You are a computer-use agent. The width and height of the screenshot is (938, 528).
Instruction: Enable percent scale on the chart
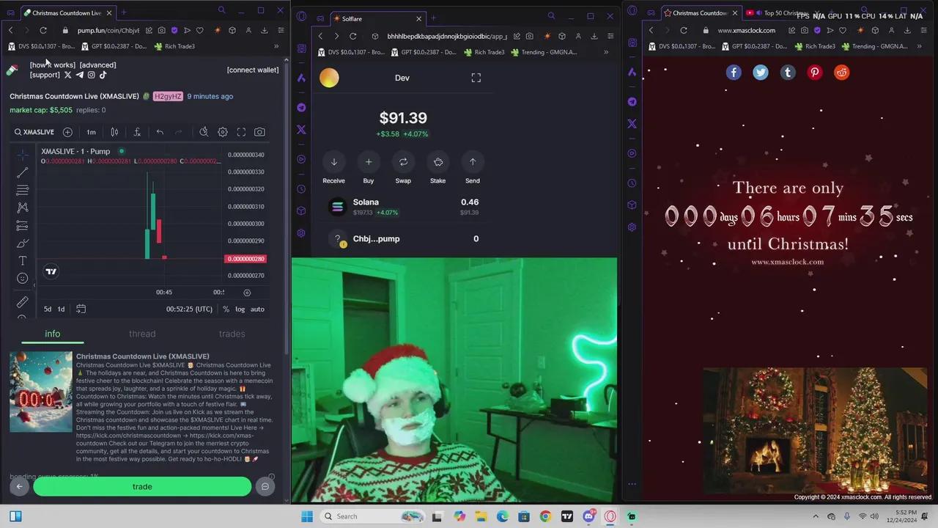(226, 309)
